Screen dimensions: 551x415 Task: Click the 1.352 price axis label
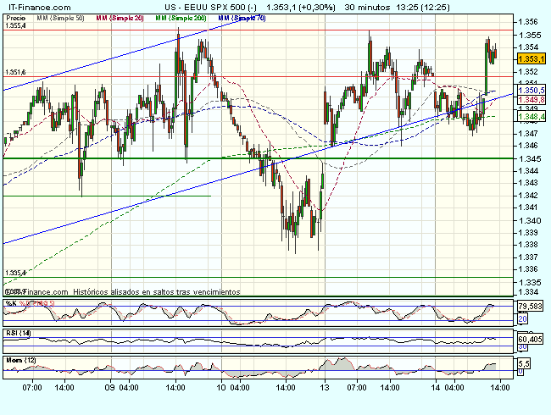point(528,72)
